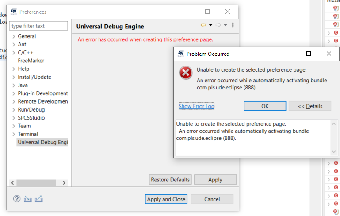The image size is (340, 216).
Task: Open the Show Error Log link
Action: 196,106
